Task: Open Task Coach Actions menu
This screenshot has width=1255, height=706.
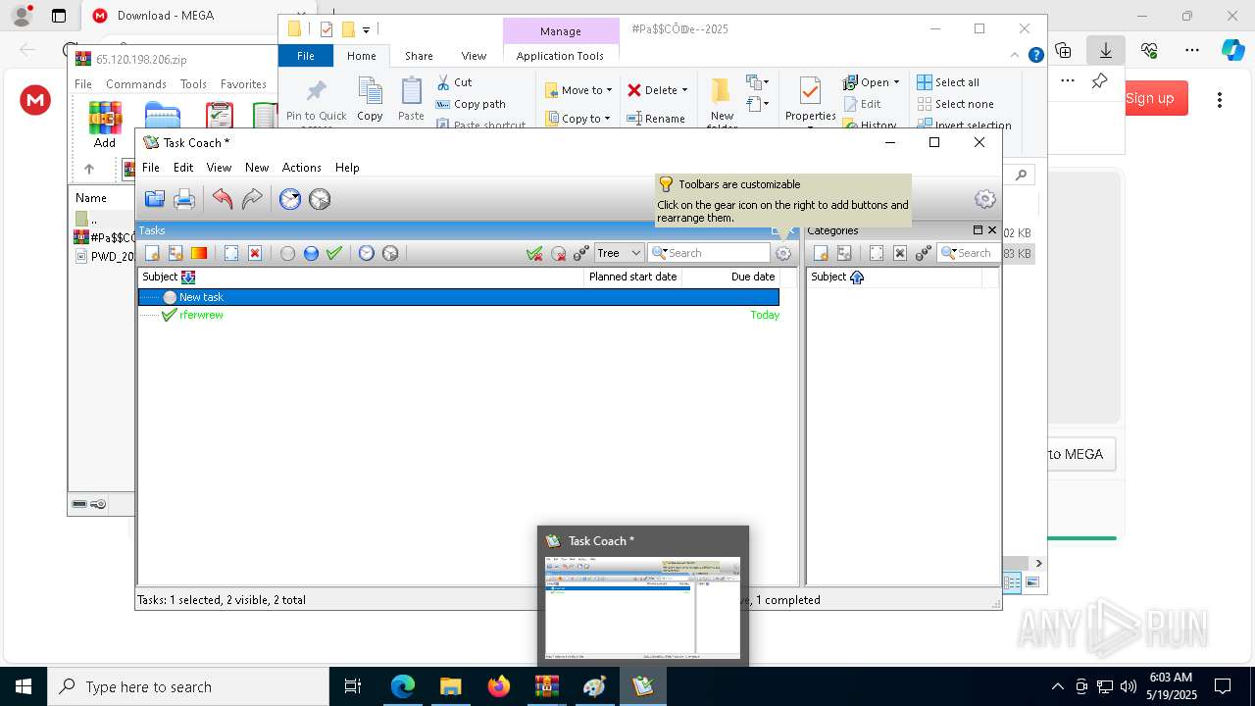Action: (x=302, y=168)
